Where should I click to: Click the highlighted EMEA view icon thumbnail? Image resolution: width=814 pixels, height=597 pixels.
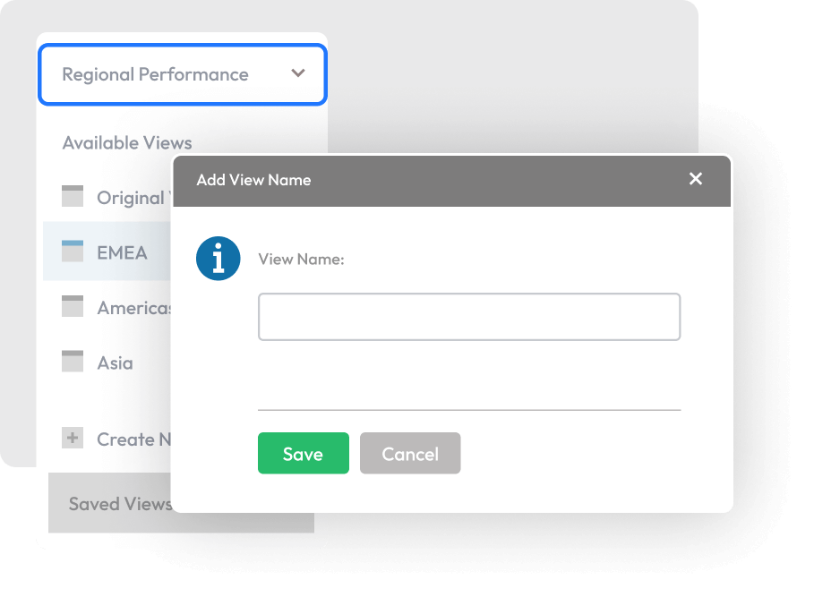(x=72, y=252)
